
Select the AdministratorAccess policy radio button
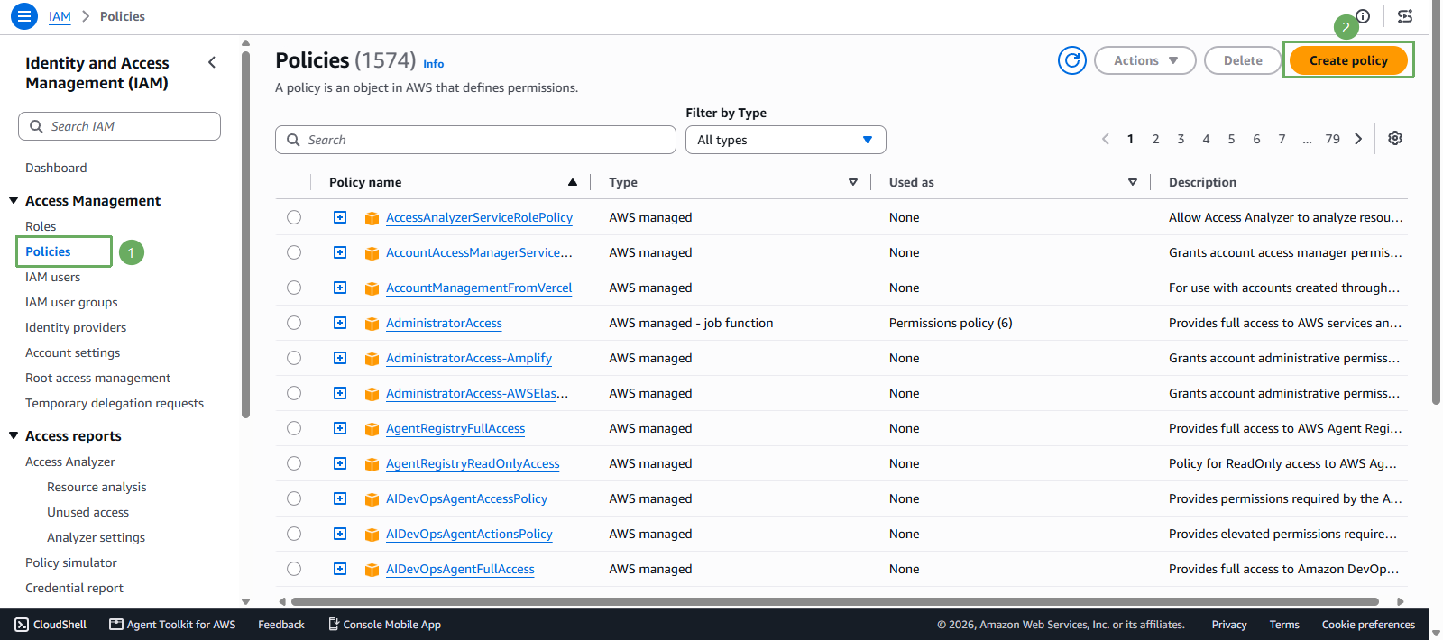pos(294,323)
